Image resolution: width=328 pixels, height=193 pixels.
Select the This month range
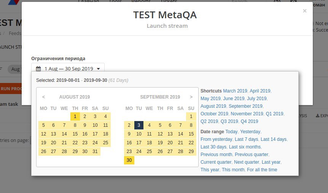coord(233,170)
